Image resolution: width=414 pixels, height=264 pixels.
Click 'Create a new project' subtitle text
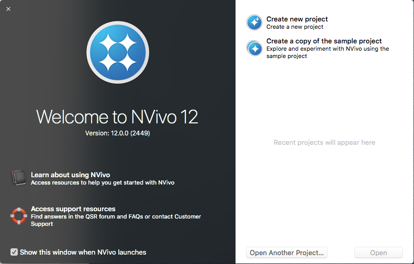[295, 27]
